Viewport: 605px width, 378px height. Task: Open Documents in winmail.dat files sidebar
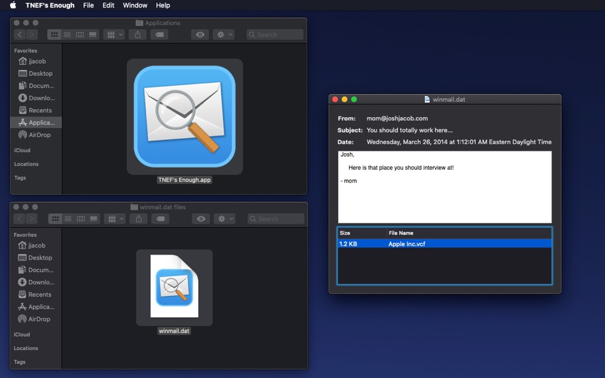(x=36, y=270)
